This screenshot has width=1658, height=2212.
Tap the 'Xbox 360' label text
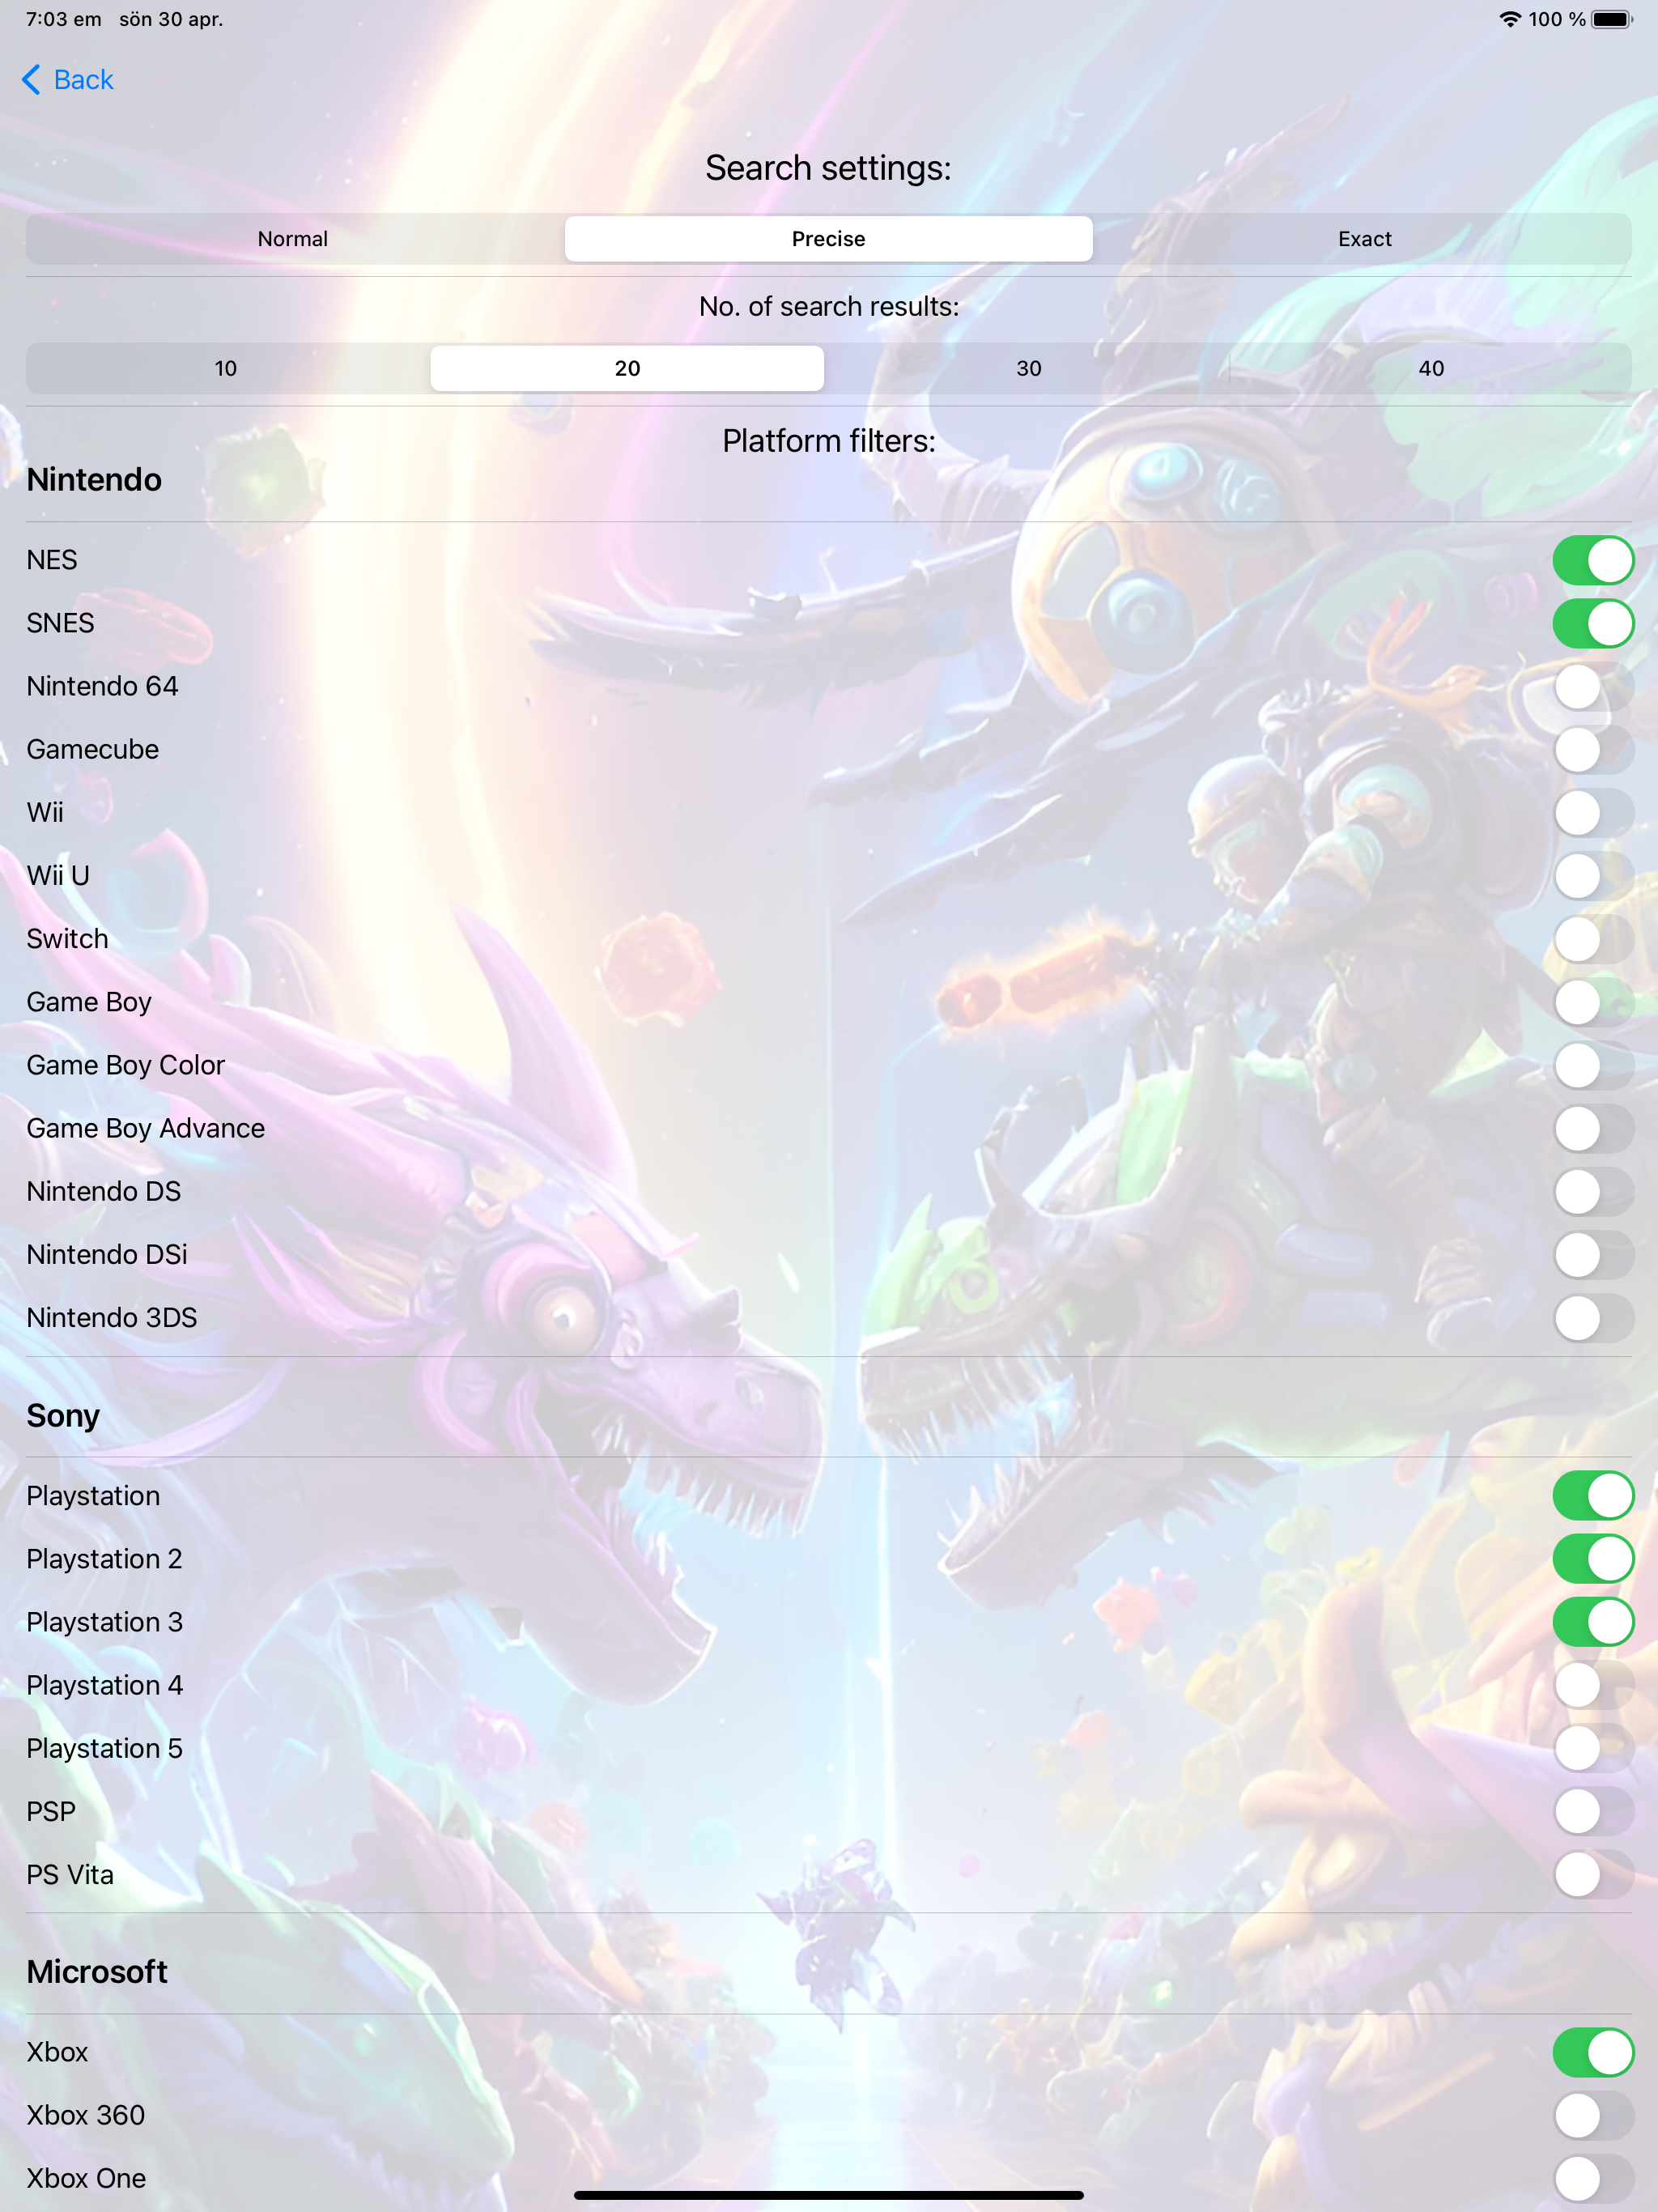coord(86,2116)
